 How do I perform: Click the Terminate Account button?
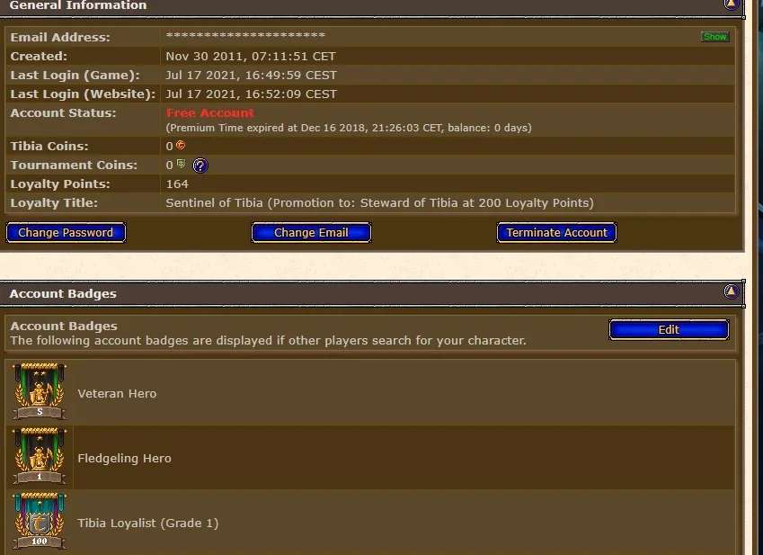(x=556, y=232)
